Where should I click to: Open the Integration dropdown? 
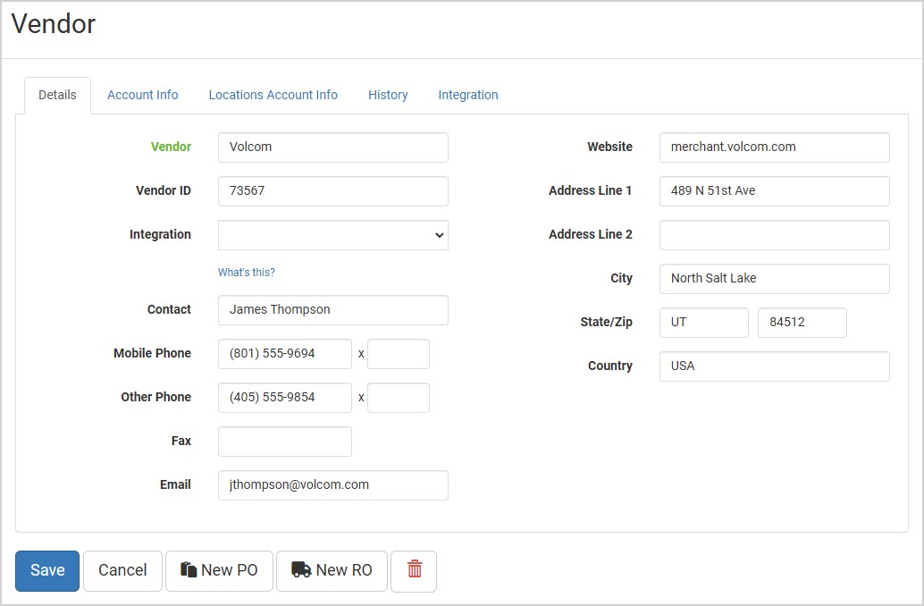click(333, 234)
